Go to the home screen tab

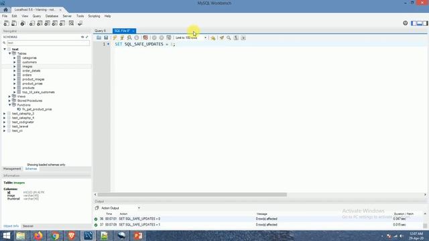coord(5,9)
